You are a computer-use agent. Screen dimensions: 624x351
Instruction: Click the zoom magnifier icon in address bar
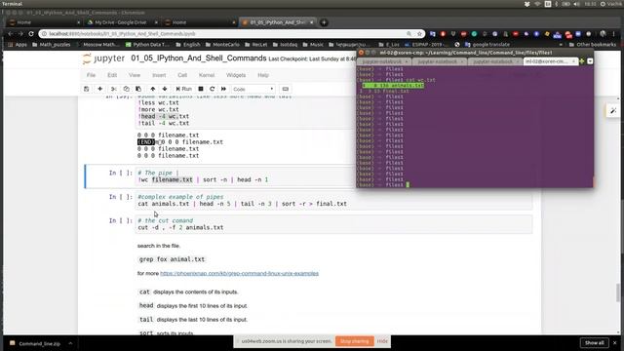[x=409, y=34]
